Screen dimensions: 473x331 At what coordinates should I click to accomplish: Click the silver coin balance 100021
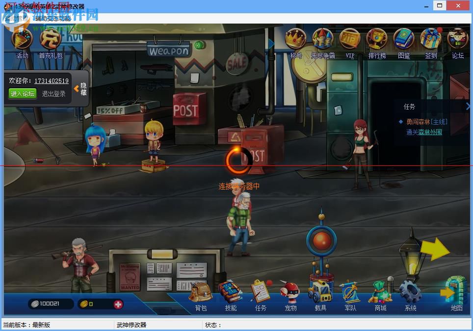coord(51,304)
